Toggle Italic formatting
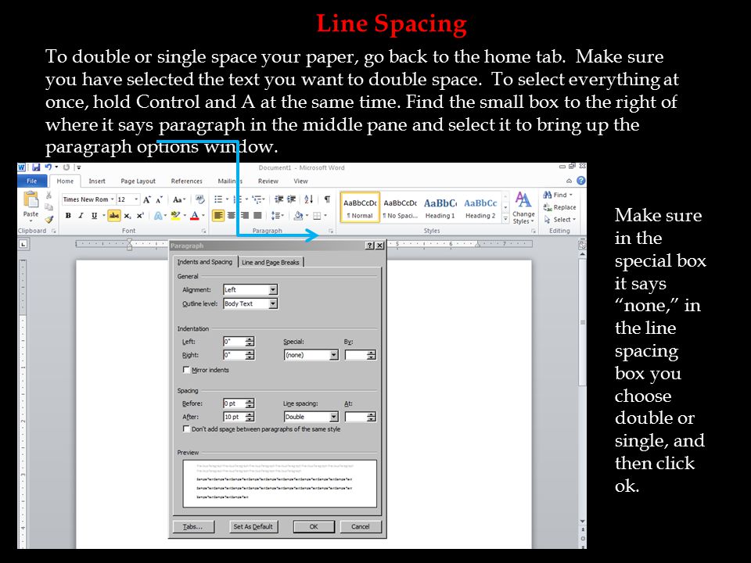Image resolution: width=751 pixels, height=563 pixels. tap(81, 216)
